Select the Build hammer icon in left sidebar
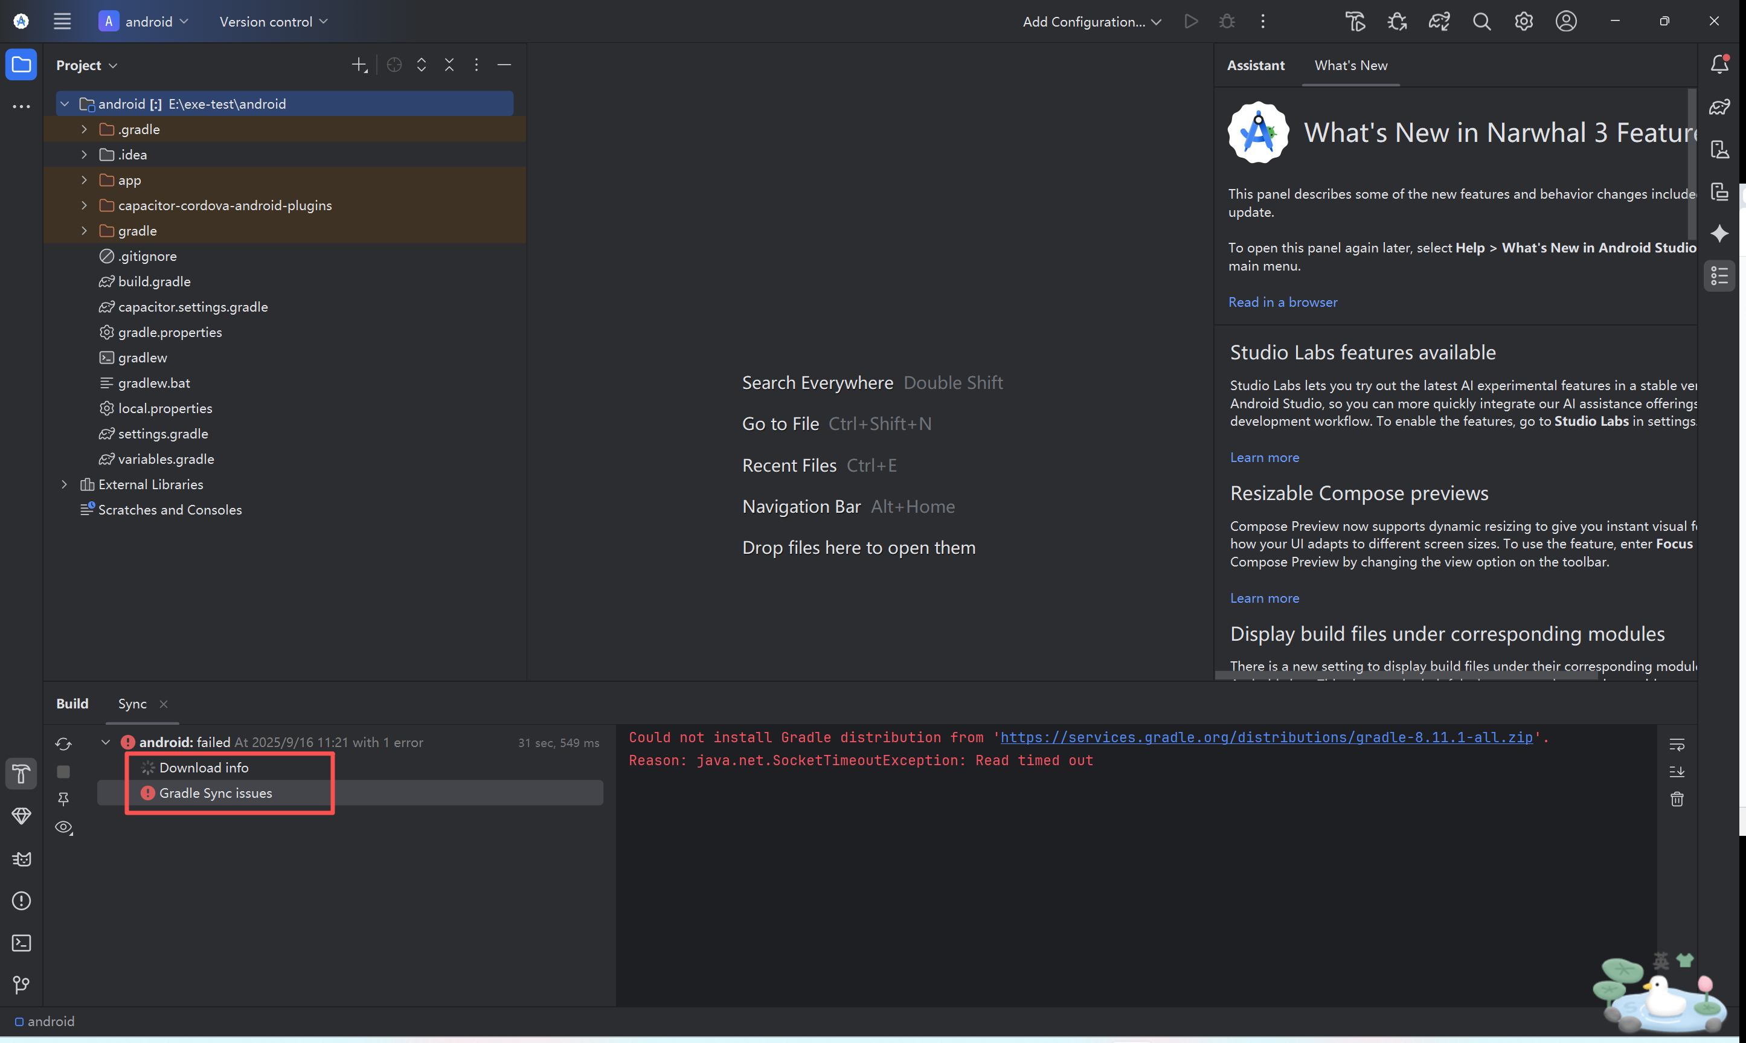This screenshot has width=1746, height=1043. (21, 773)
